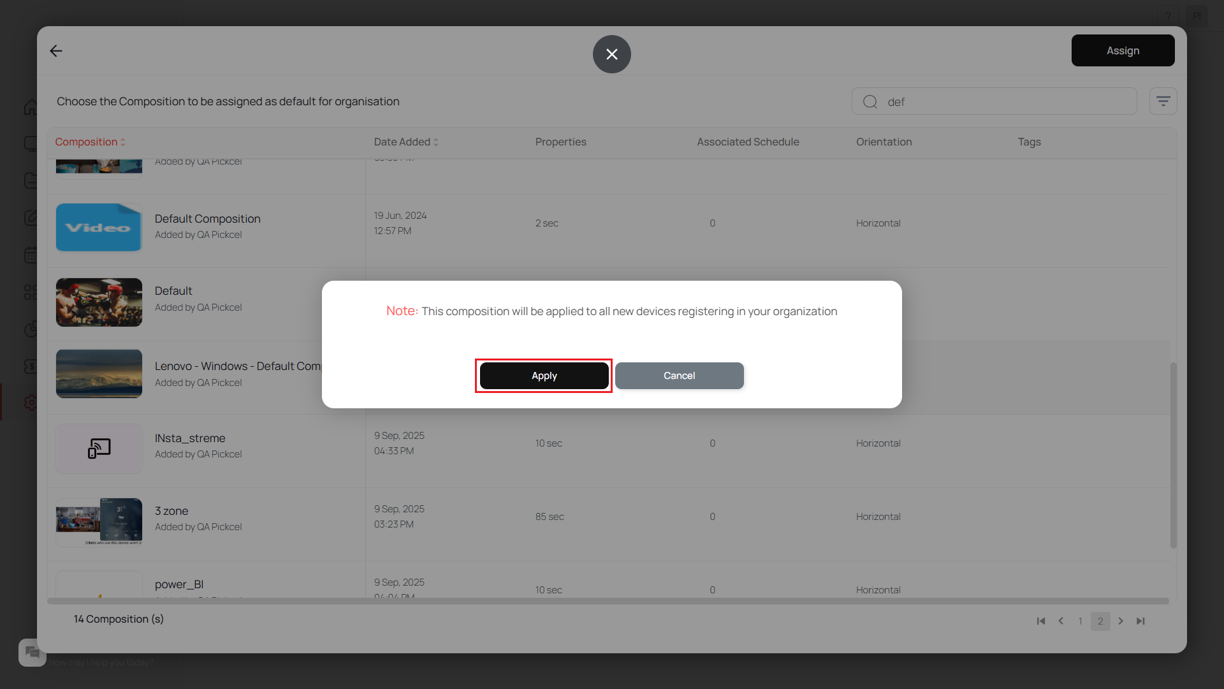Open the Home icon in the sidebar

32,107
